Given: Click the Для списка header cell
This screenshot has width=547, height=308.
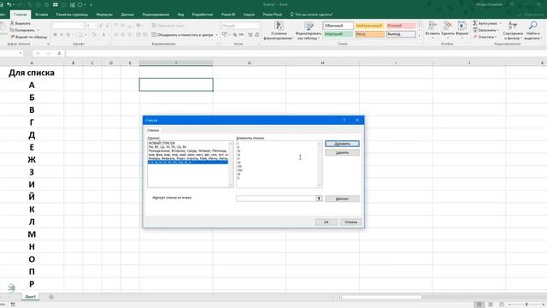Looking at the screenshot, I should pos(32,73).
